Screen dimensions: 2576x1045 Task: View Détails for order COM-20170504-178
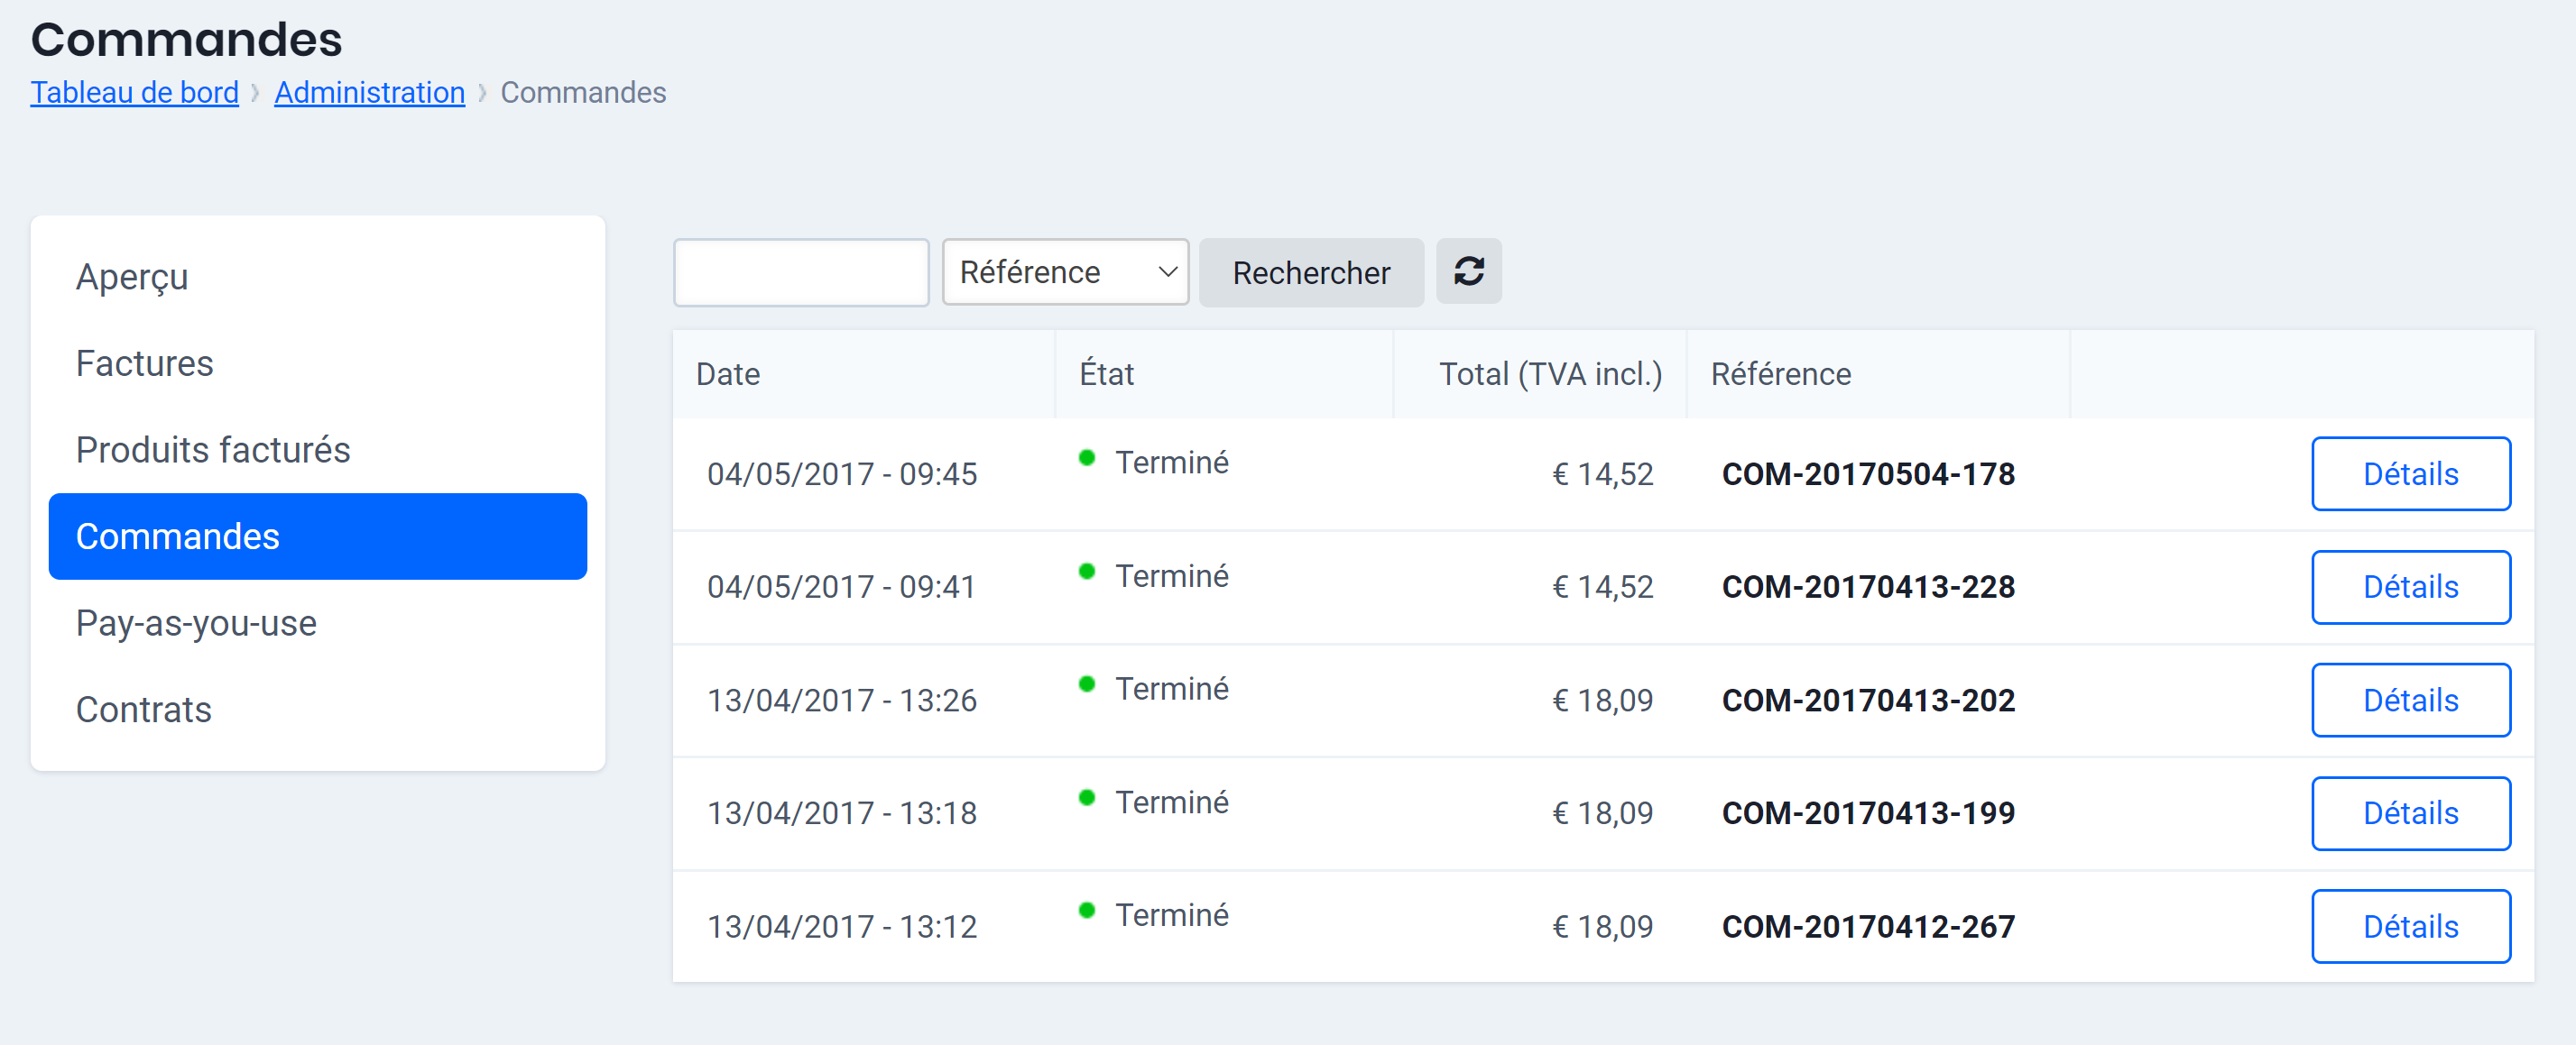click(x=2409, y=473)
